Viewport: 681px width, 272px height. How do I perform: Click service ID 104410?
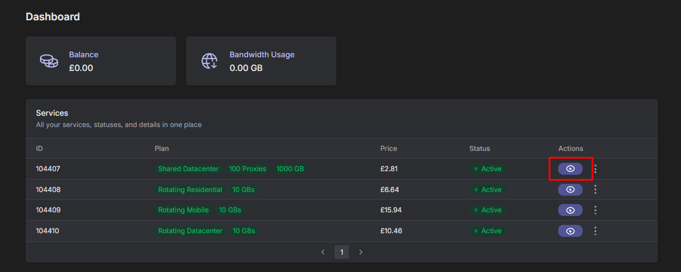[48, 231]
